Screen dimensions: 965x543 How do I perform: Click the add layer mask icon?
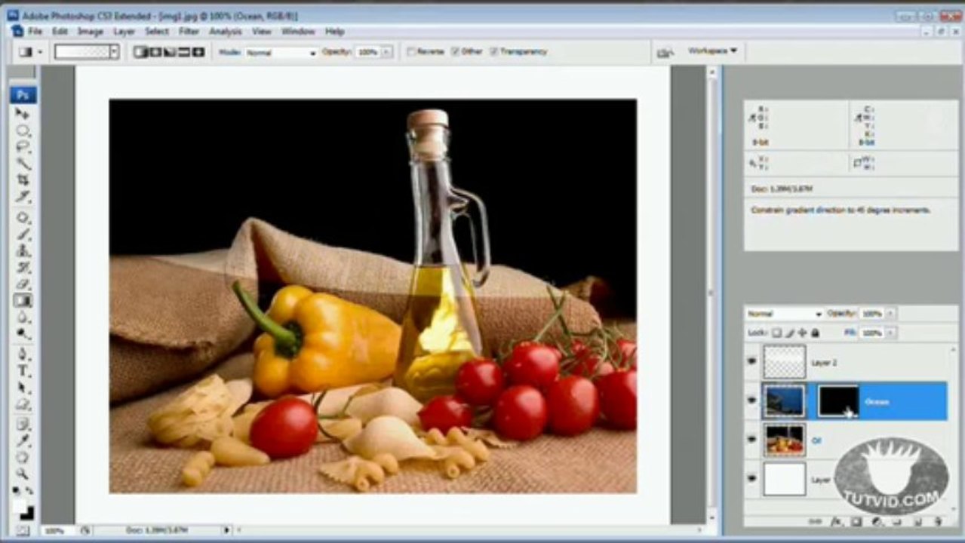click(x=856, y=522)
